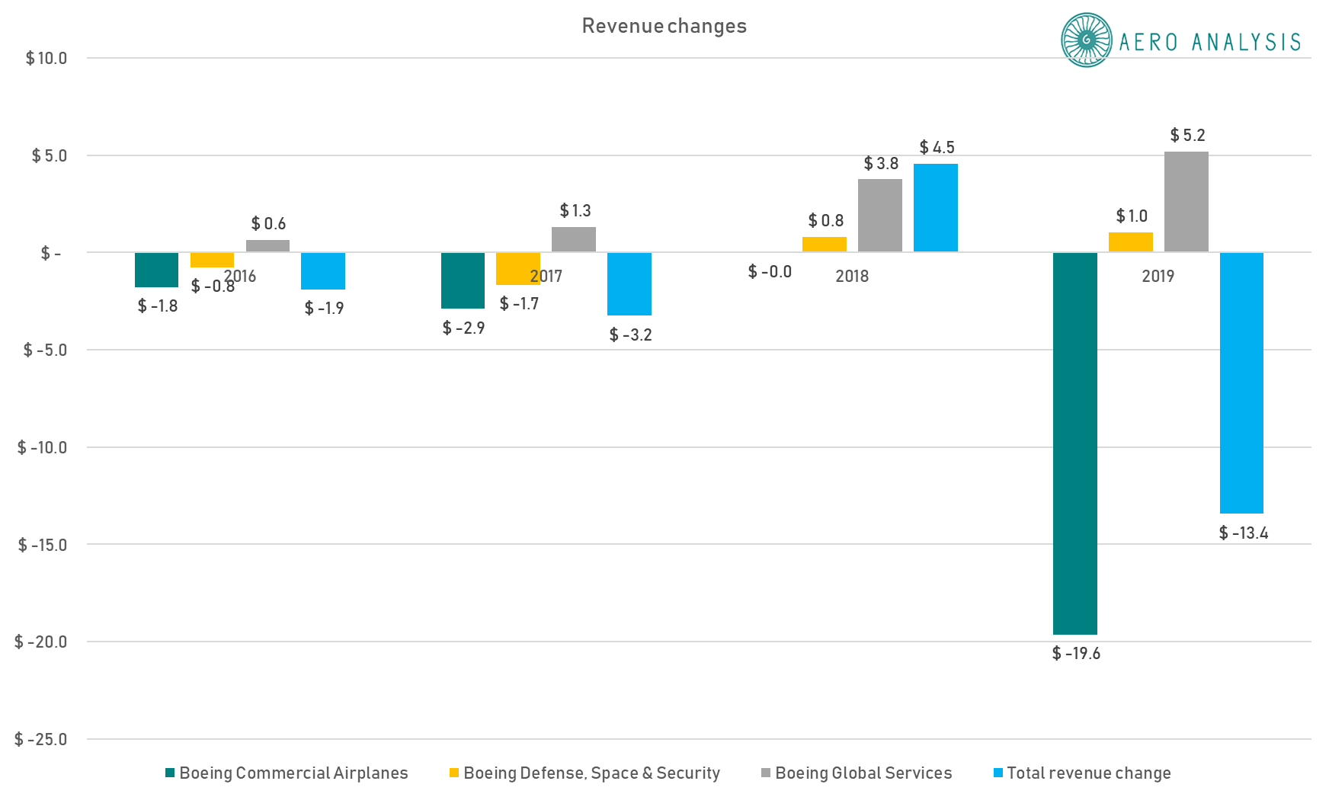1329x797 pixels.
Task: Click the 2016 blue bar labeled $ -1.9
Action: click(323, 271)
